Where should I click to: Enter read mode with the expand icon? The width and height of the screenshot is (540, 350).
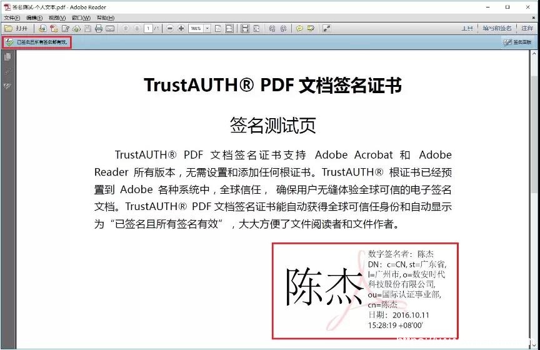[x=326, y=29]
